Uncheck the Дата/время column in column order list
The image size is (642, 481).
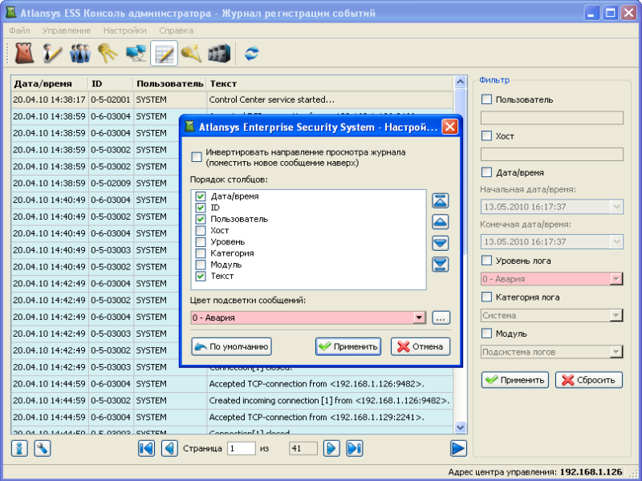pos(200,196)
